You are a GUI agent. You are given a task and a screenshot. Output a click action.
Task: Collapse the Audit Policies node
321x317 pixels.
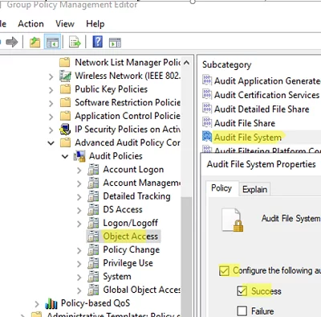coord(65,156)
